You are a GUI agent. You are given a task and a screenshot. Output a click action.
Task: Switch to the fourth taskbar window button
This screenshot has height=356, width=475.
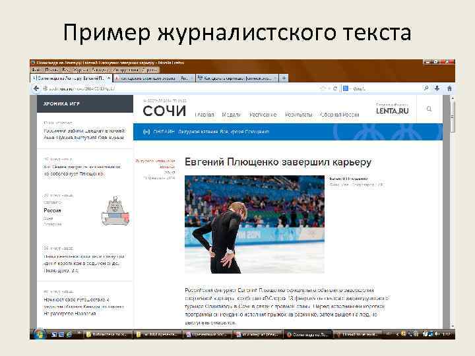click(x=258, y=334)
